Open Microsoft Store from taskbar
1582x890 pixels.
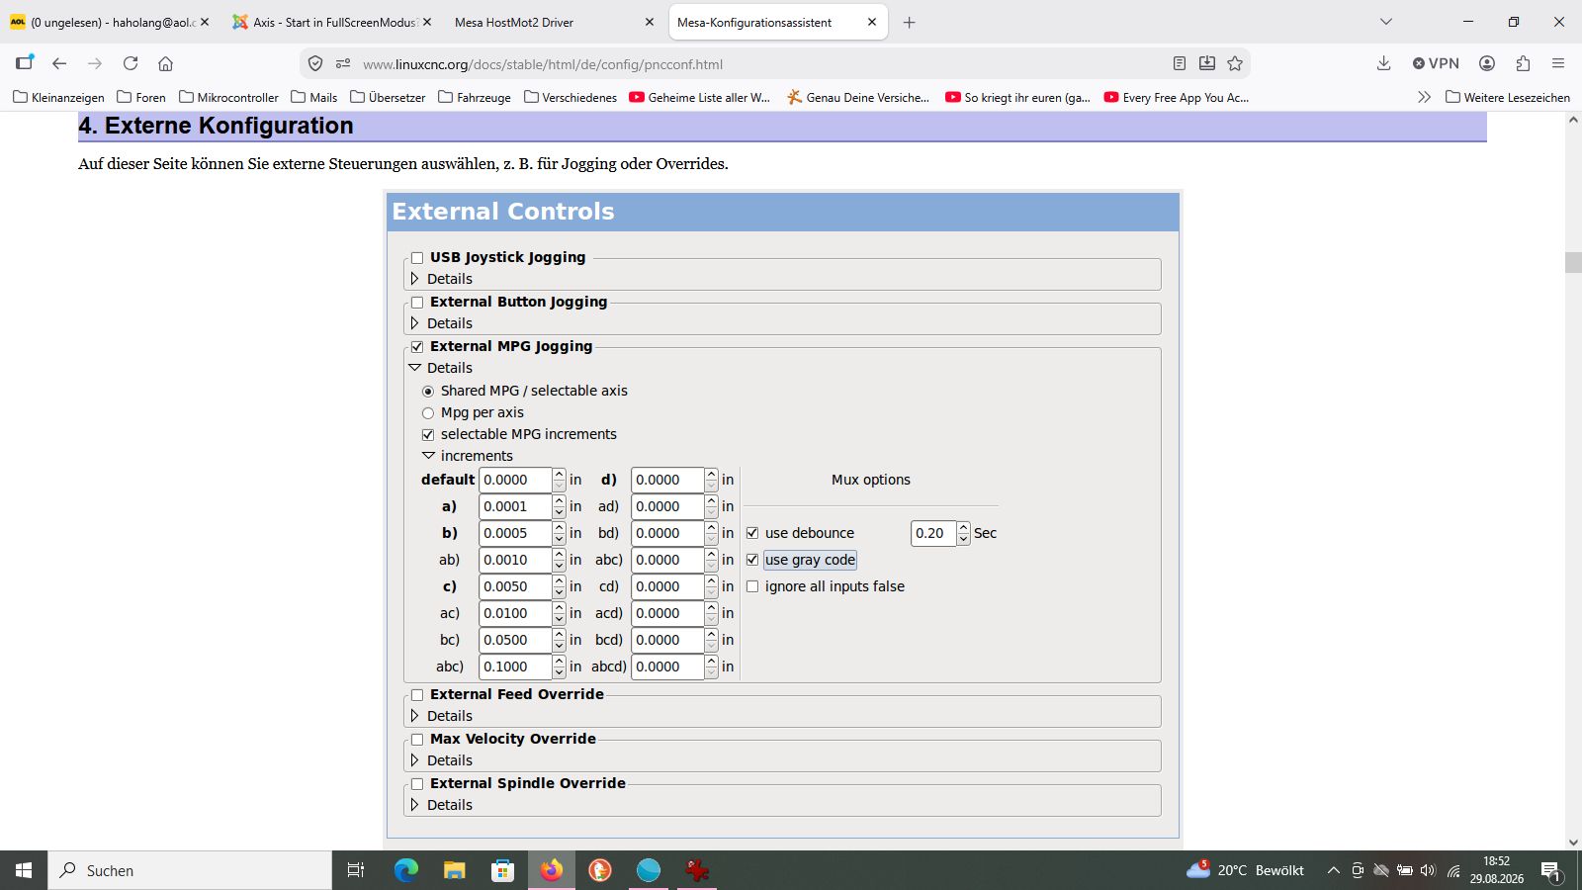503,870
